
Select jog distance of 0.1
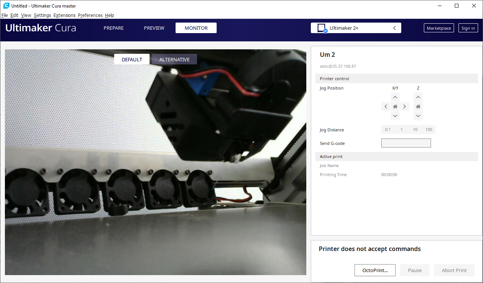click(x=388, y=129)
